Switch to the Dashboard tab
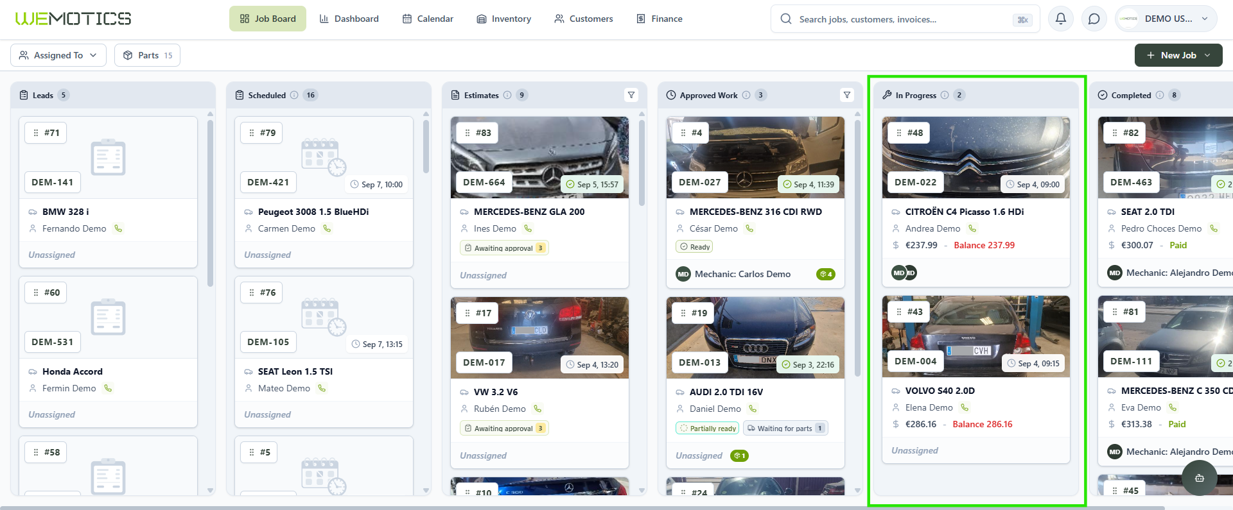The image size is (1233, 510). [x=349, y=19]
